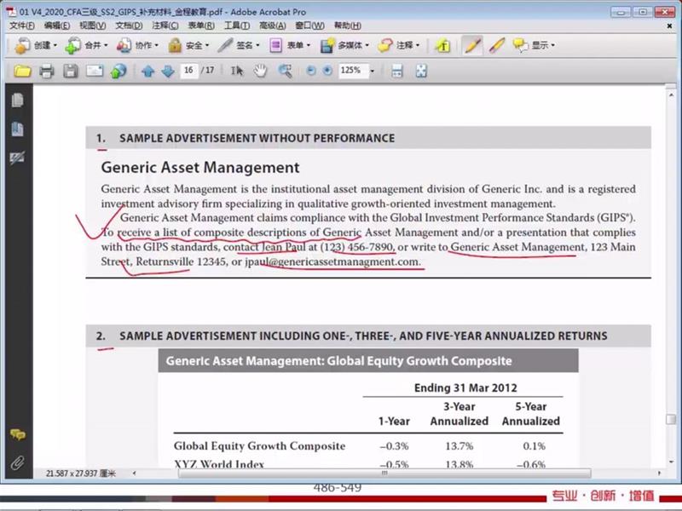Screen dimensions: 682x511
Task: Go to previous page with up arrow
Action: pos(148,71)
